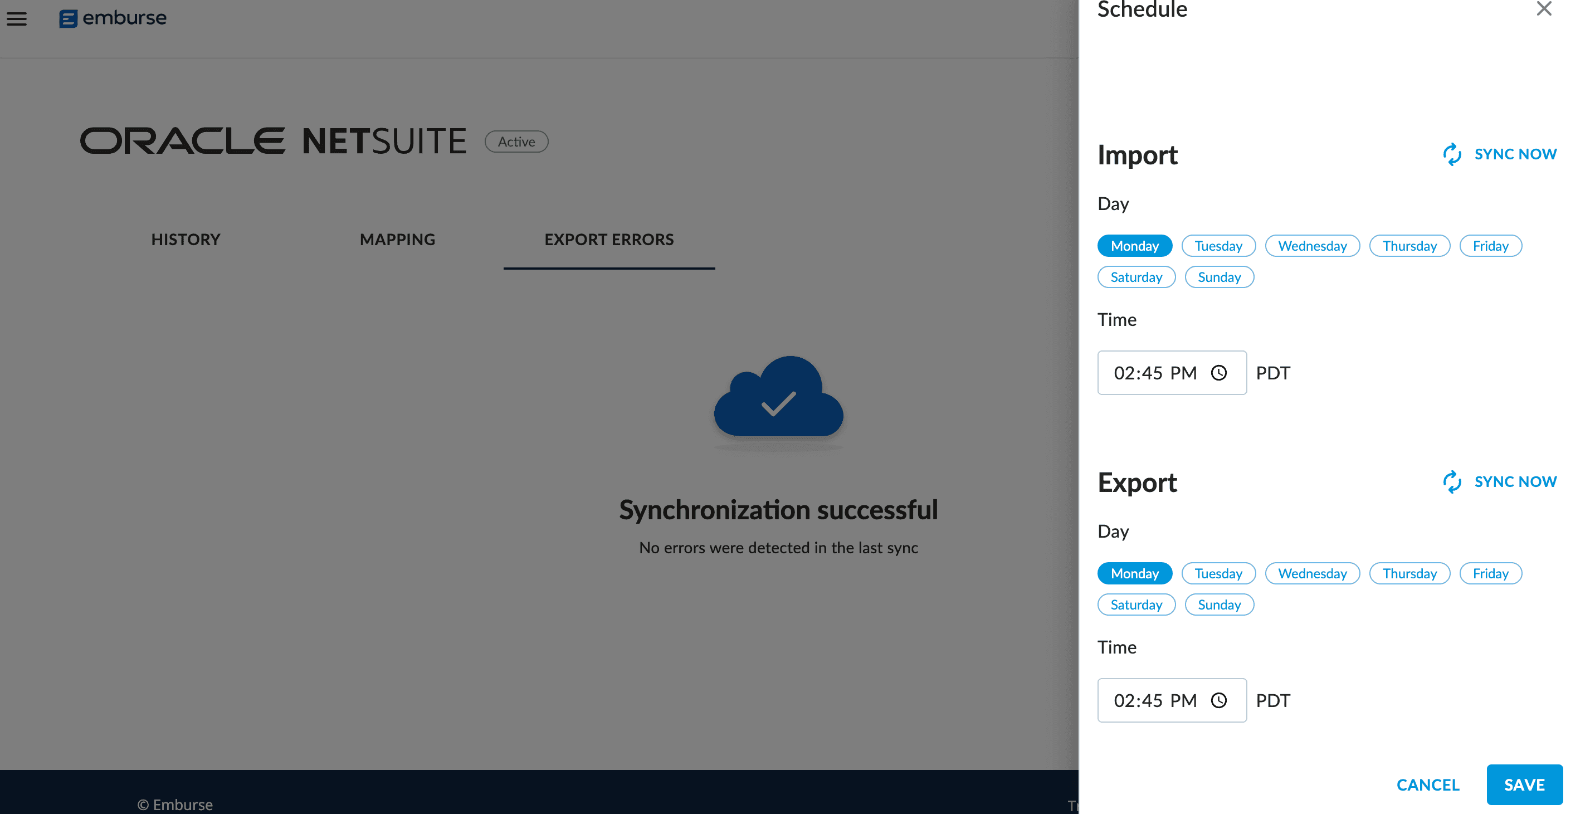Save the schedule settings
The image size is (1595, 814).
click(1524, 784)
